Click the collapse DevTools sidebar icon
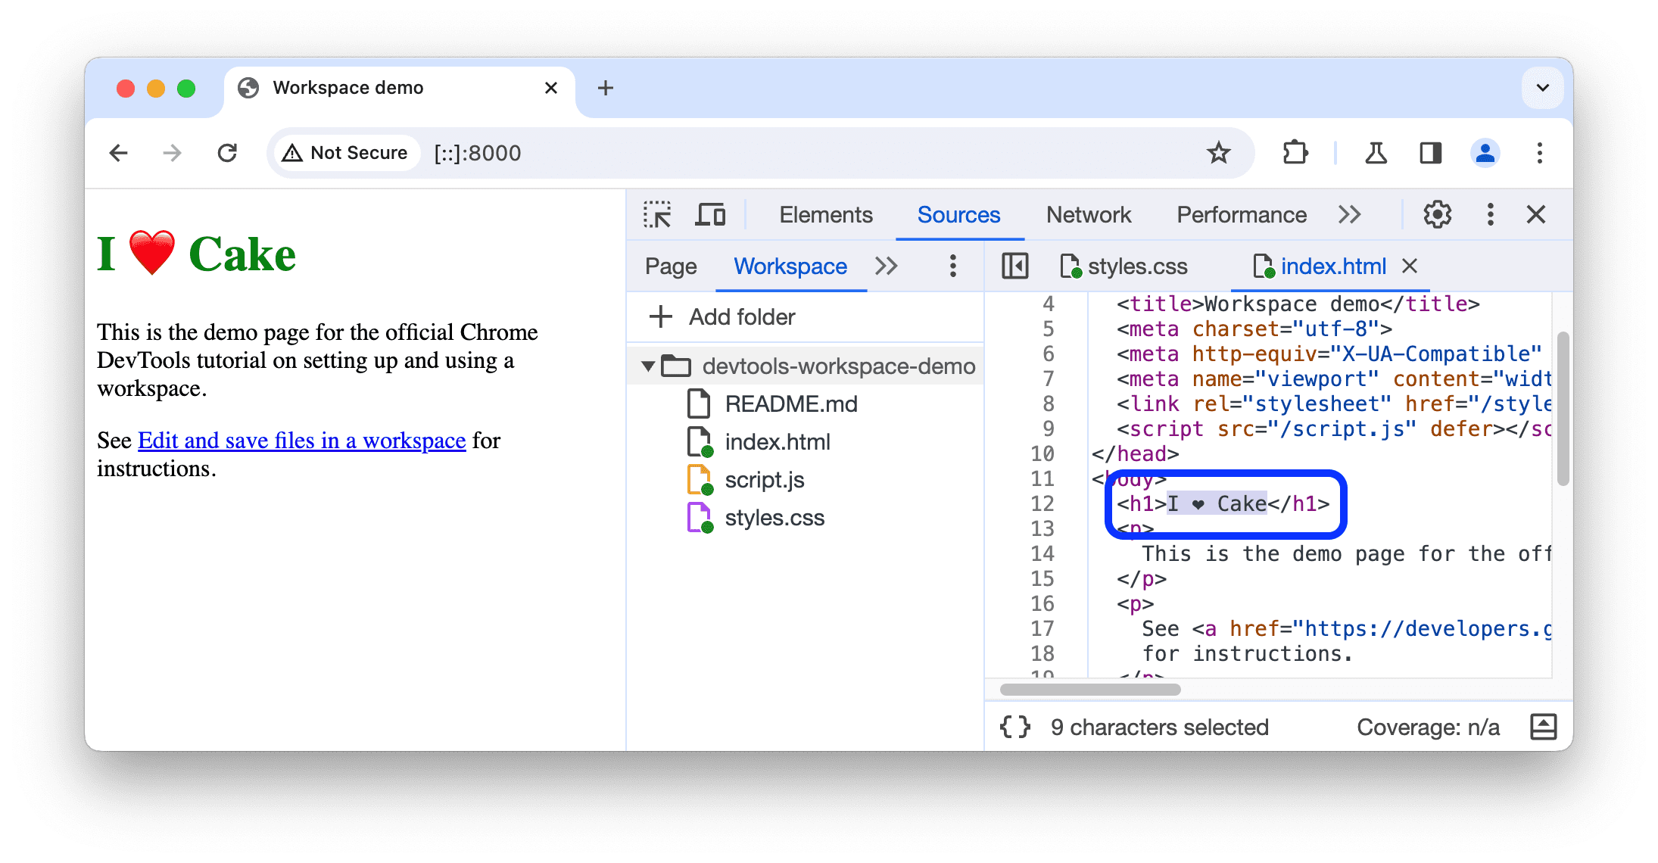This screenshot has height=863, width=1658. click(x=1013, y=266)
